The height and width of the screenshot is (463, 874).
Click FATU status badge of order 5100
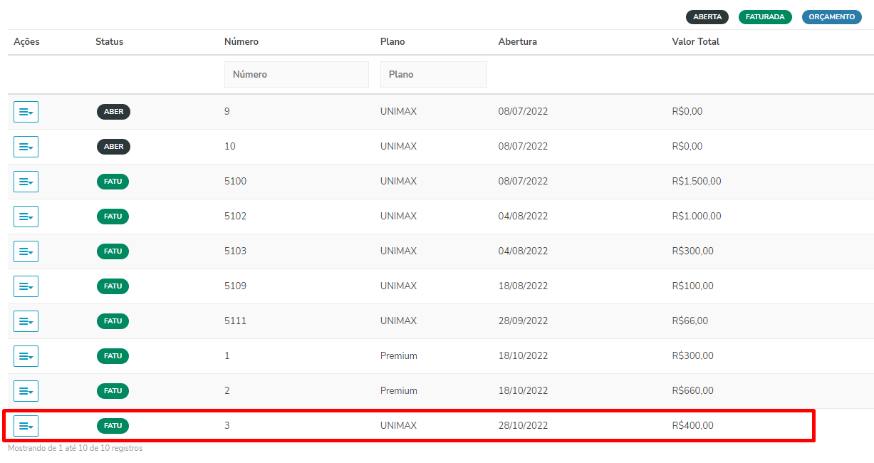(x=113, y=182)
